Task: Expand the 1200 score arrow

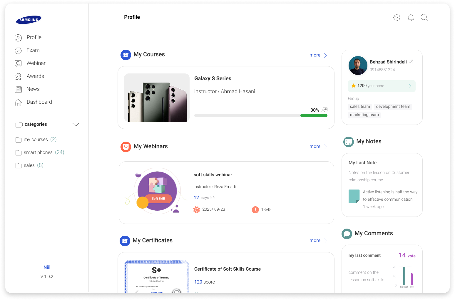Action: (410, 86)
